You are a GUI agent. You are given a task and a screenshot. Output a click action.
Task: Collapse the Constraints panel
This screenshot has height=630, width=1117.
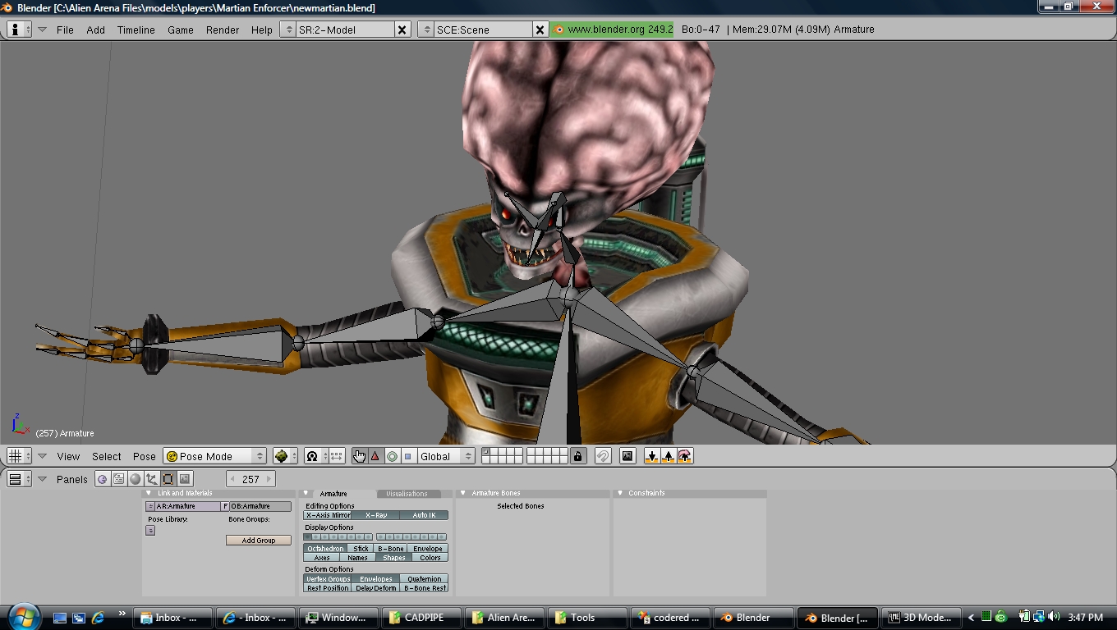tap(620, 493)
